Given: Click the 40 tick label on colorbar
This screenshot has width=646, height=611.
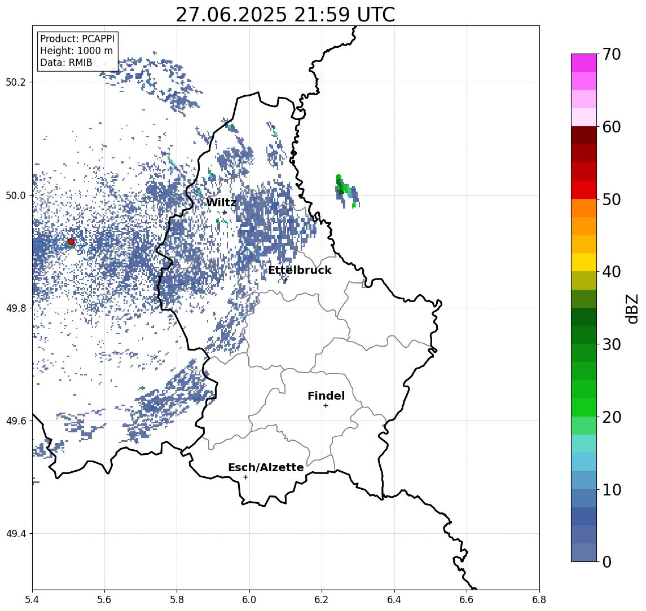Looking at the screenshot, I should (x=612, y=272).
